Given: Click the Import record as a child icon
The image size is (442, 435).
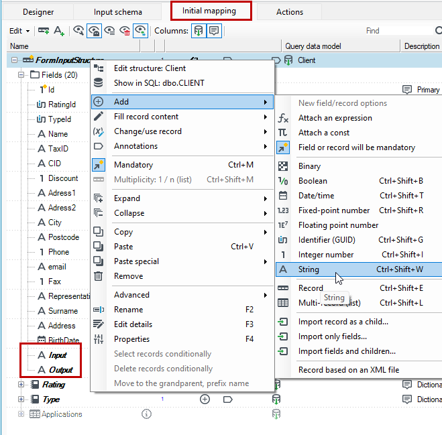Looking at the screenshot, I should [x=283, y=322].
